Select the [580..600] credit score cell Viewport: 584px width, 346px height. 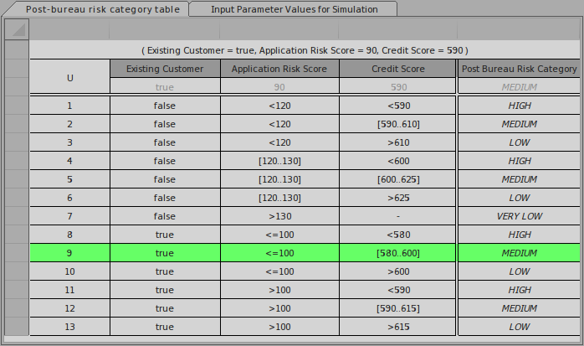pyautogui.click(x=397, y=252)
